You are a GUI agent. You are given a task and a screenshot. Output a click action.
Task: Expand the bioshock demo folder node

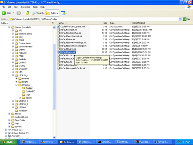[x=13, y=34]
